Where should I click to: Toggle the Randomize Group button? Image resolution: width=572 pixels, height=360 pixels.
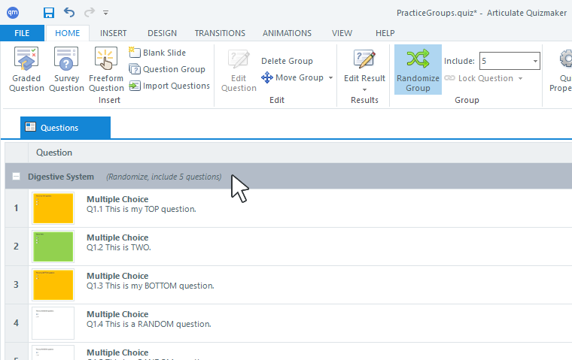pyautogui.click(x=418, y=70)
